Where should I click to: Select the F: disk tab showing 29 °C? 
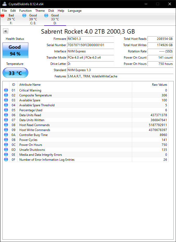pos(11,19)
